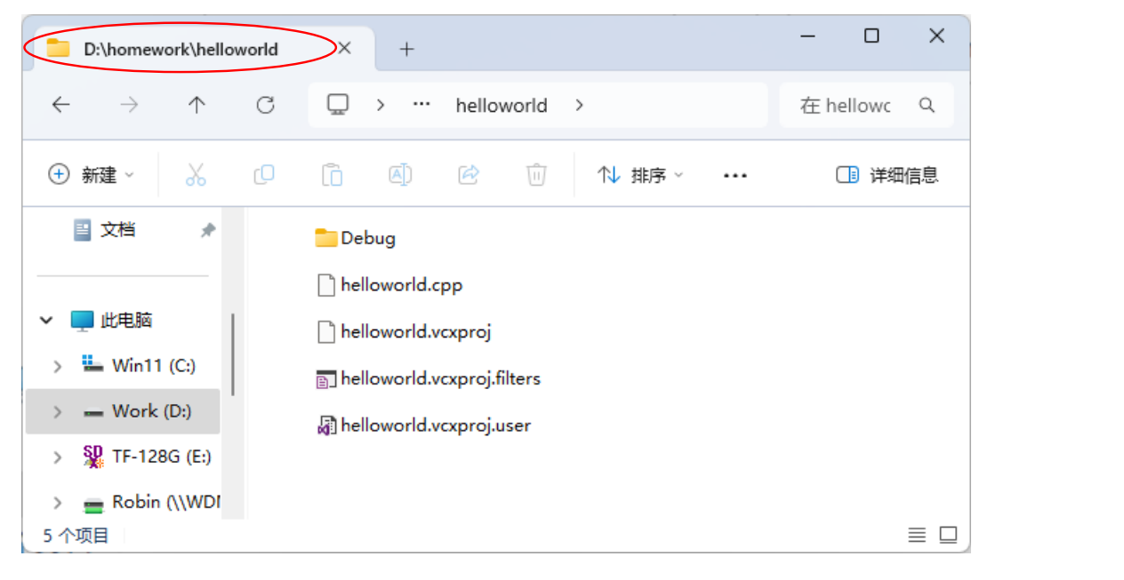
Task: Go up one directory level
Action: coord(197,106)
